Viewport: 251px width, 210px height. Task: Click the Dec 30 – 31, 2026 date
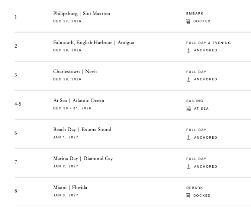click(x=72, y=109)
